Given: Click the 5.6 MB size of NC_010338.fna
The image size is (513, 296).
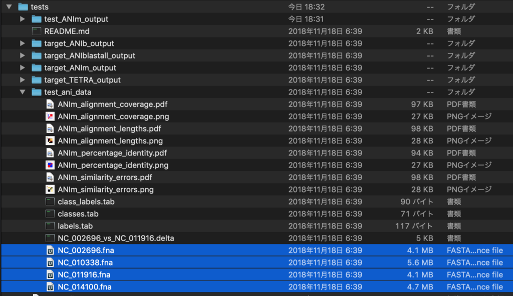Looking at the screenshot, I should (x=420, y=262).
